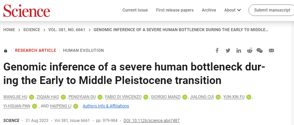Open VOL. 381, NO. 6661 breadcrumb
Image resolution: width=294 pixels, height=125 pixels.
coord(67,30)
